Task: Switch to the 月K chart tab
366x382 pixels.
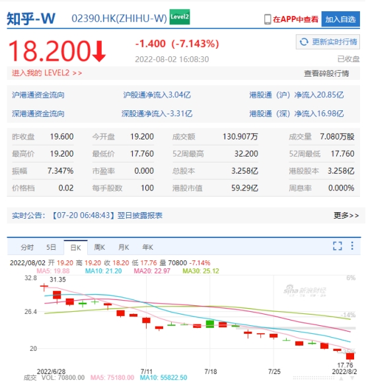Action: click(124, 248)
